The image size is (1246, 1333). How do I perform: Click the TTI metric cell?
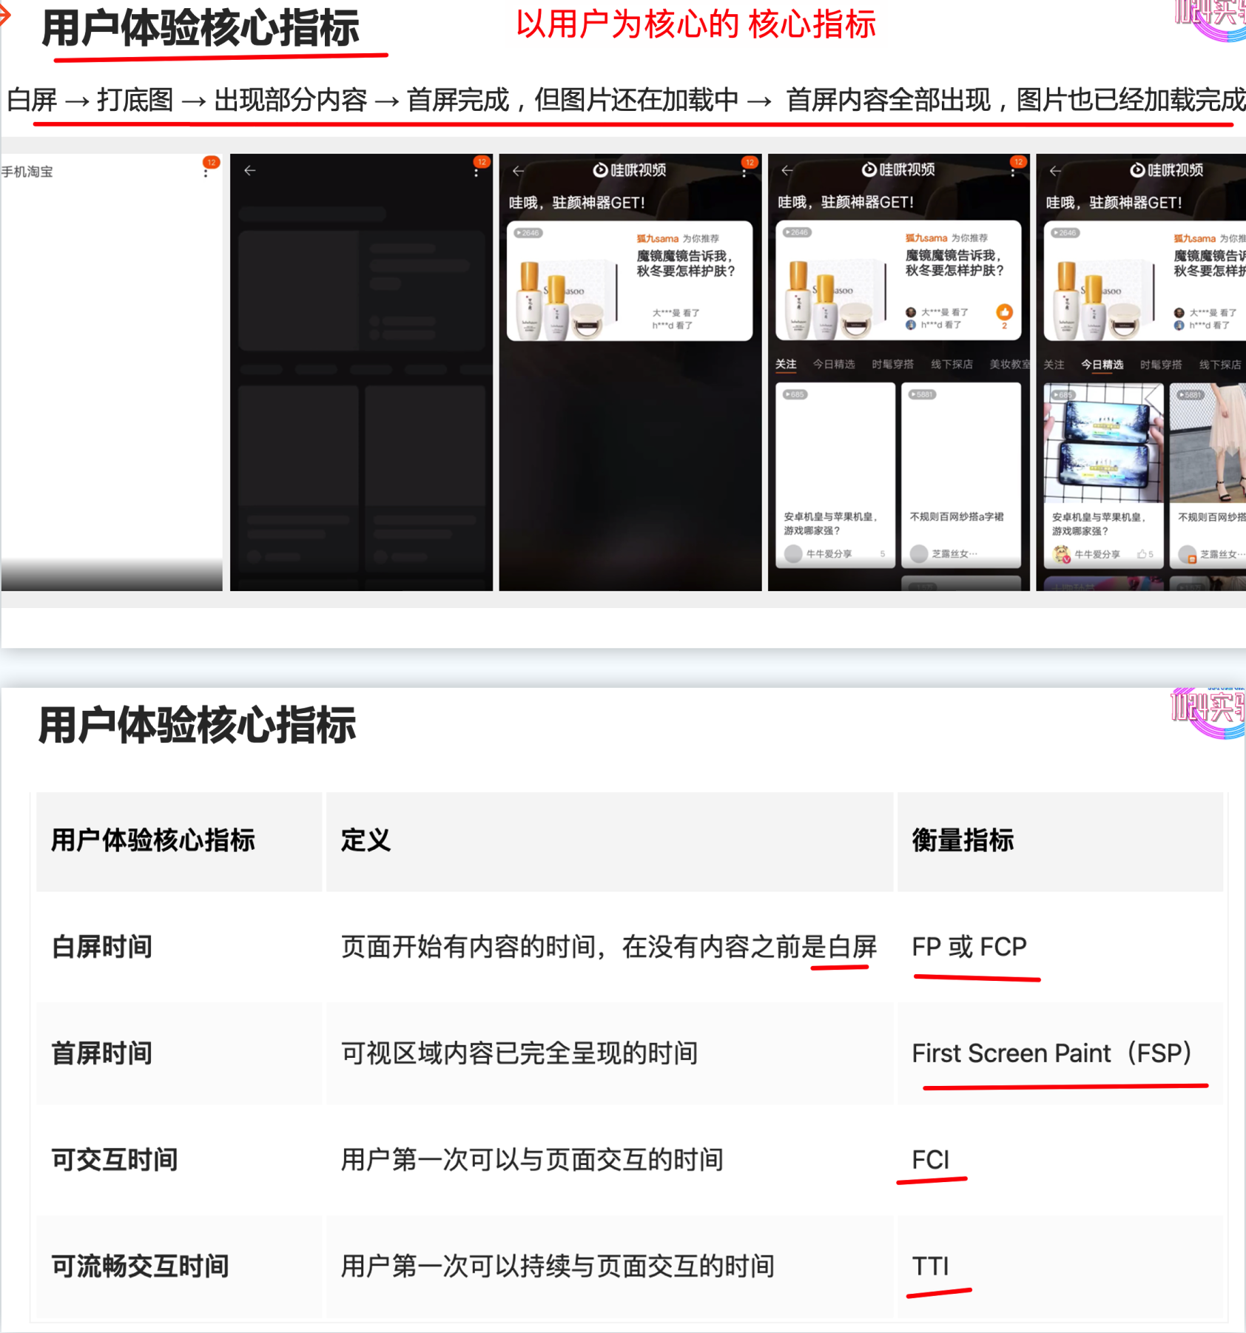[x=930, y=1266]
